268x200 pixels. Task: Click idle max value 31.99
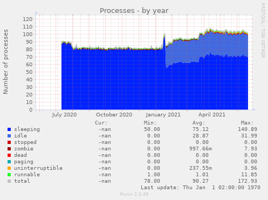pyautogui.click(x=249, y=136)
